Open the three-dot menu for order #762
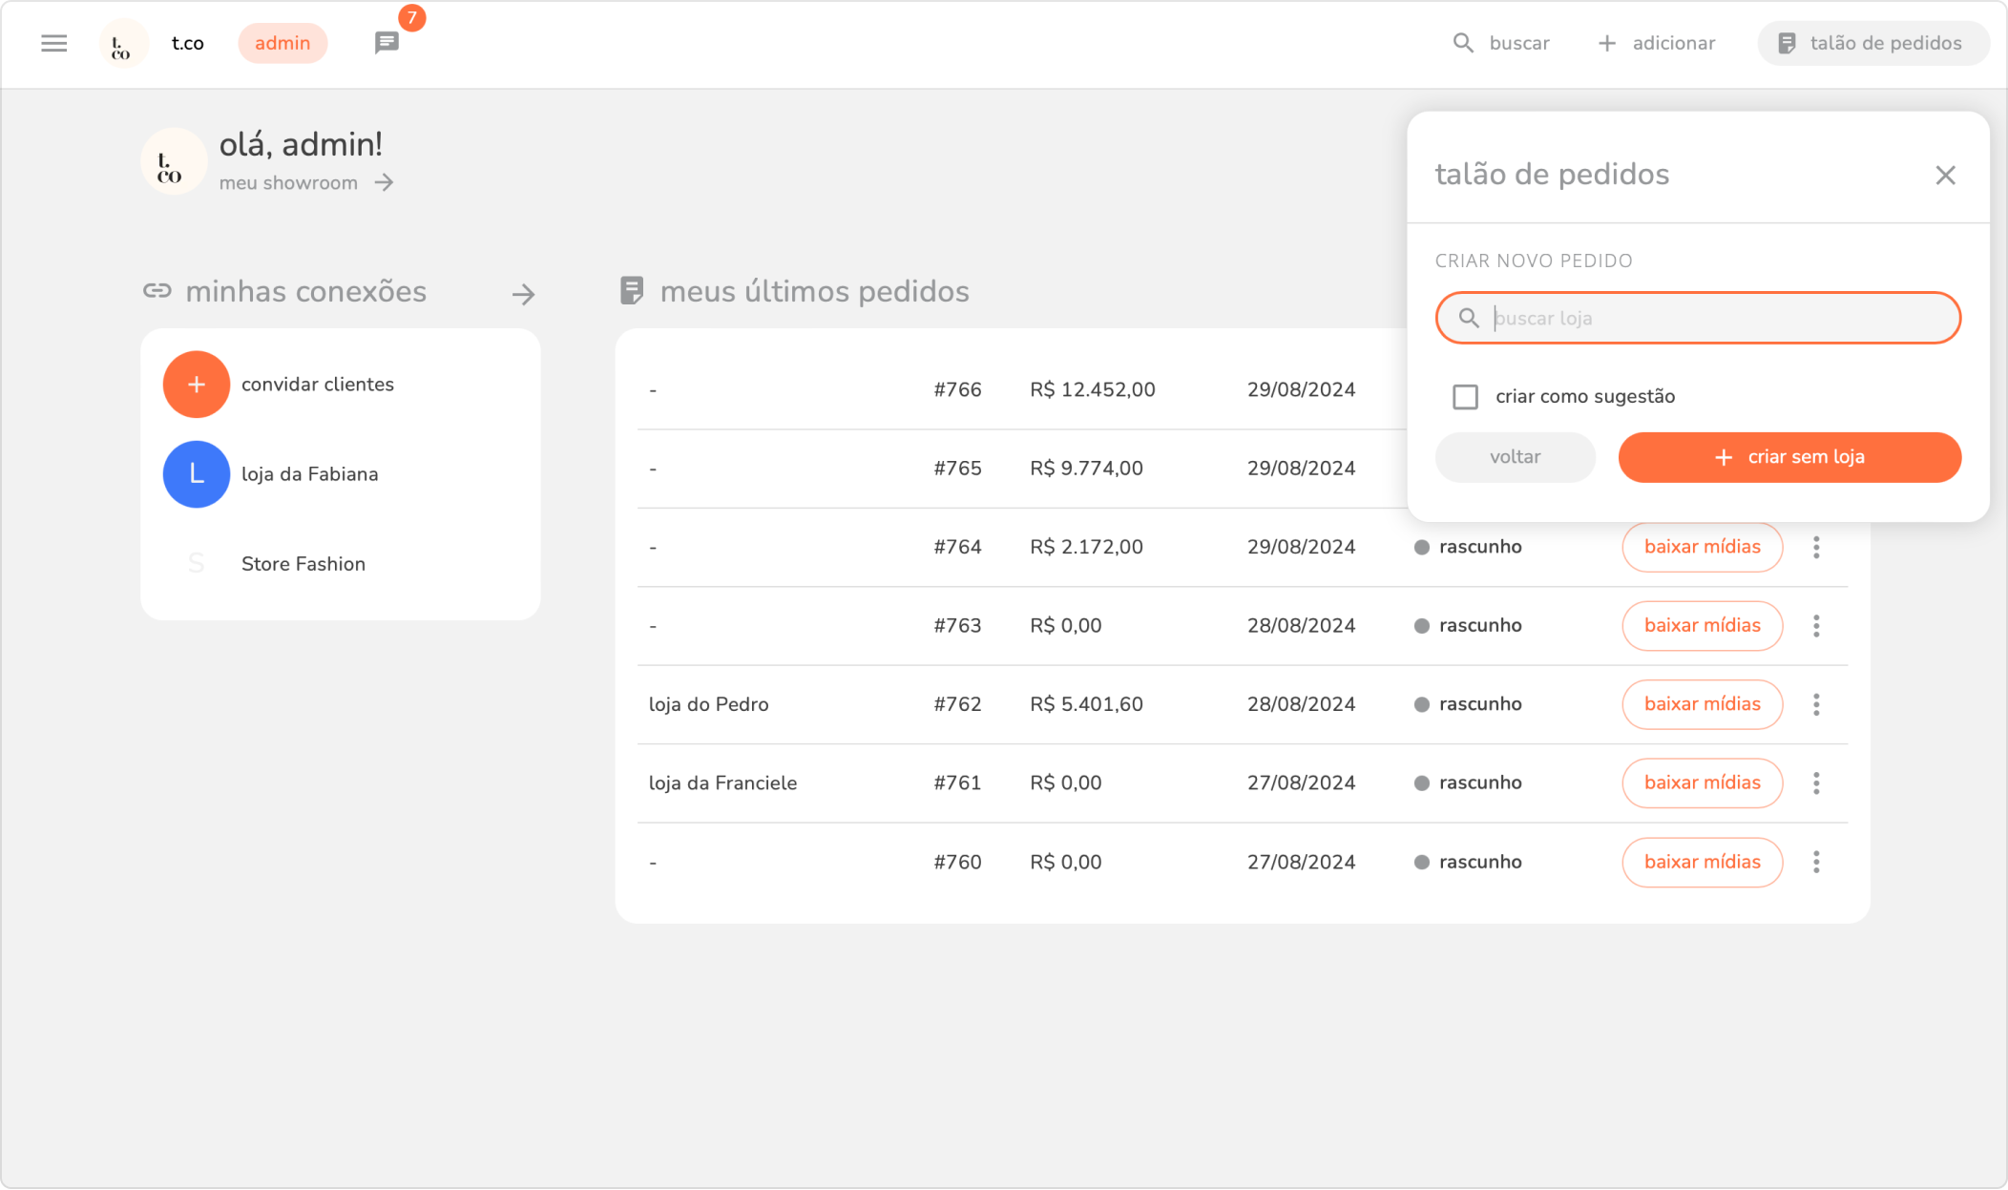Viewport: 2008px width, 1190px height. pyautogui.click(x=1816, y=704)
